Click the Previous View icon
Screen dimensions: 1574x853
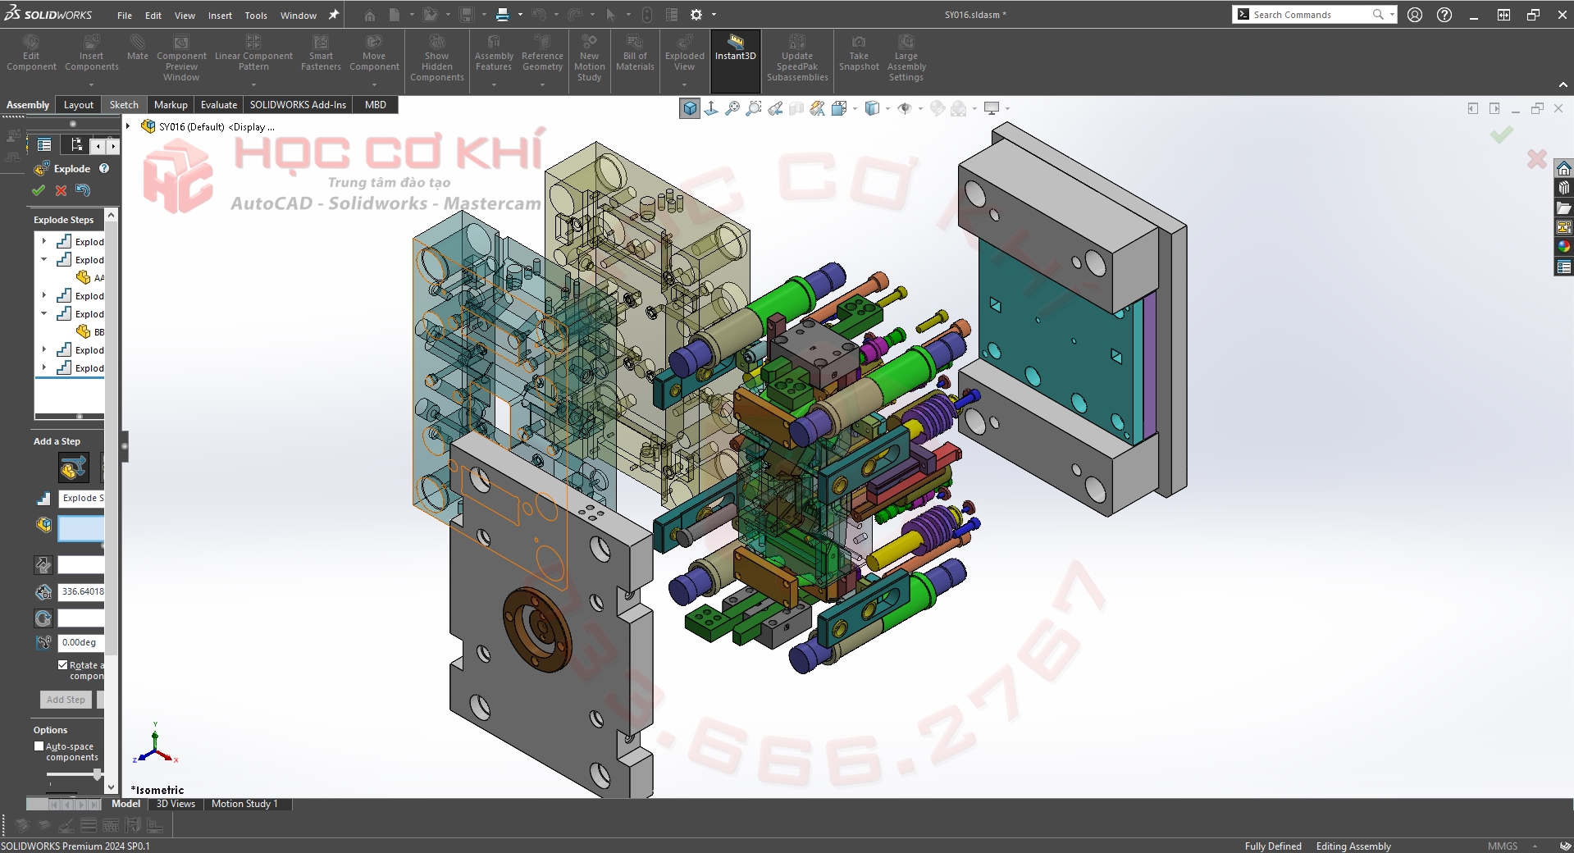(775, 108)
